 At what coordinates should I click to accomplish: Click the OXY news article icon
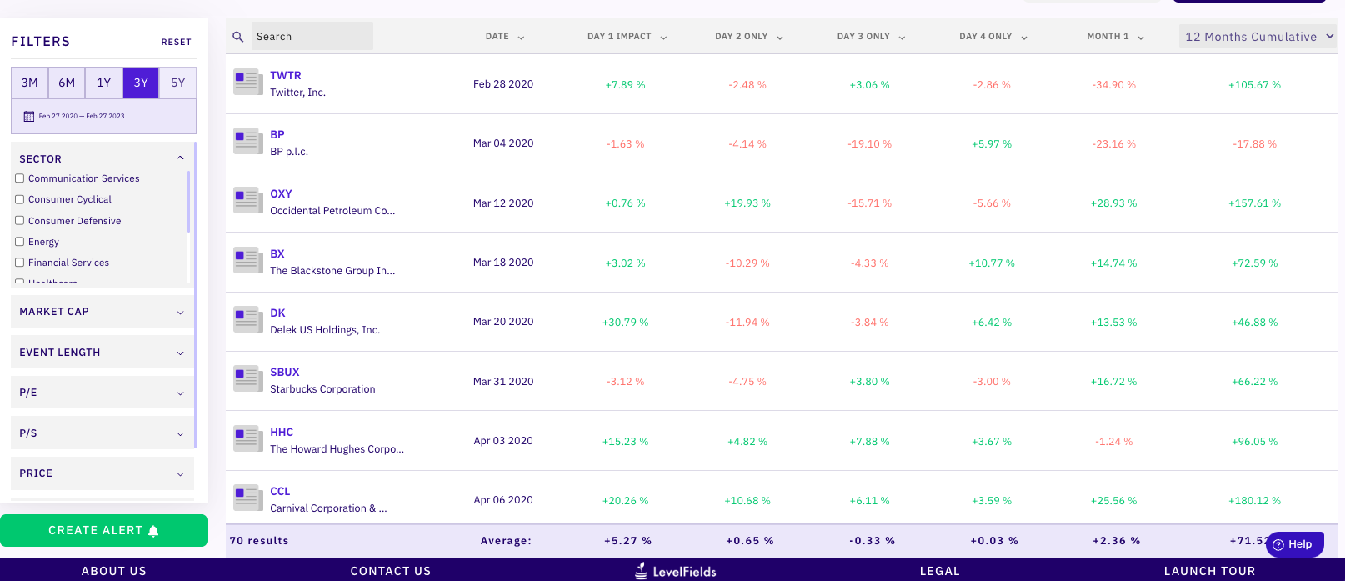[x=247, y=201]
